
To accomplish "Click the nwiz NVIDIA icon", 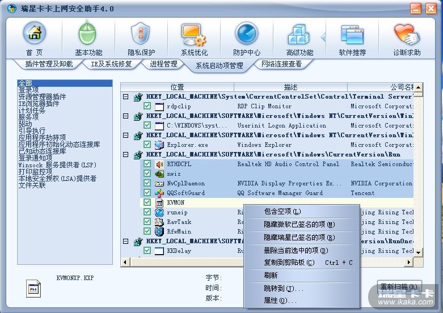I will coord(159,174).
